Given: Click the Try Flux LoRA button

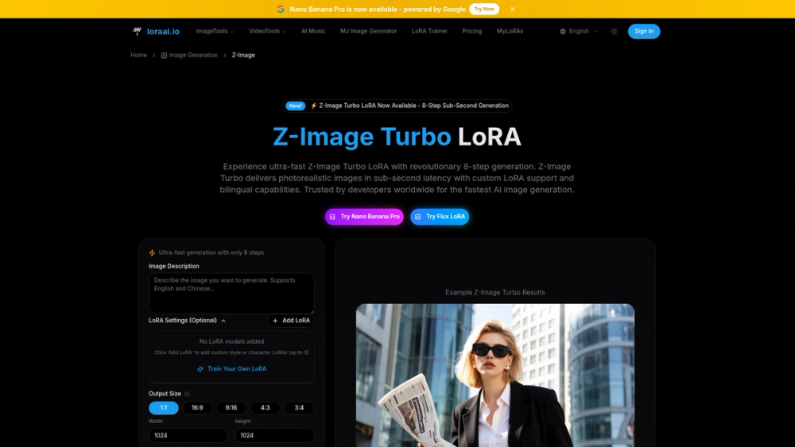Looking at the screenshot, I should [440, 217].
